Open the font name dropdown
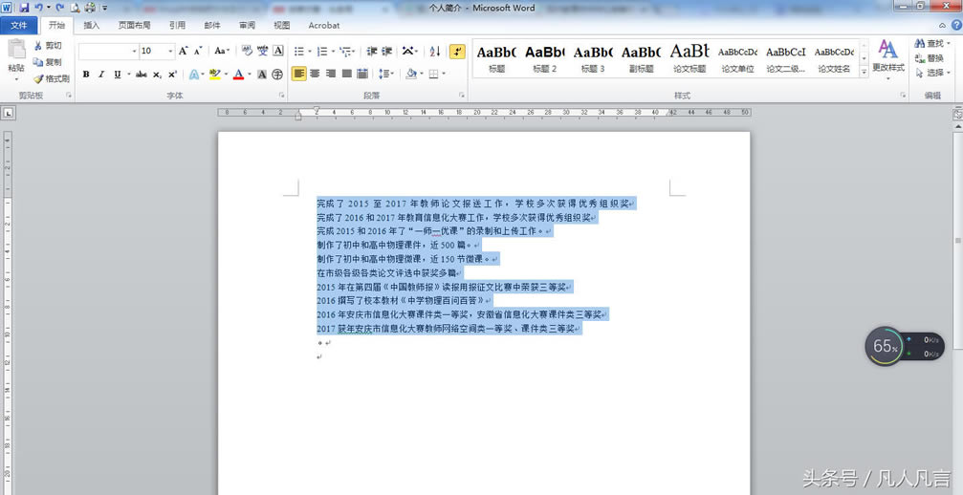Image resolution: width=963 pixels, height=495 pixels. [134, 51]
